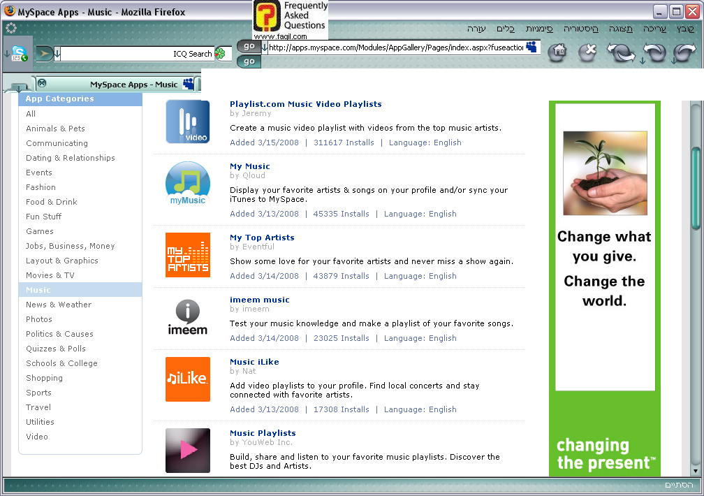Screen dimensions: 704x496
Task: Click the MySpace favicon in the address bar
Action: (532, 47)
